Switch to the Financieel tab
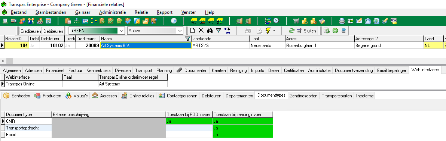This screenshot has height=141, width=446. pos(55,70)
